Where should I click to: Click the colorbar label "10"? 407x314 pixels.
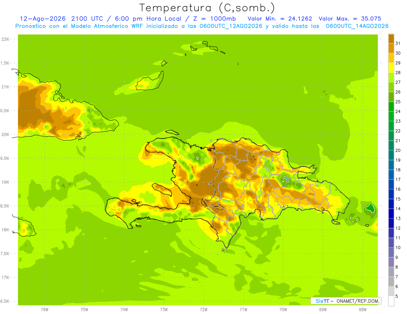coord(398,248)
